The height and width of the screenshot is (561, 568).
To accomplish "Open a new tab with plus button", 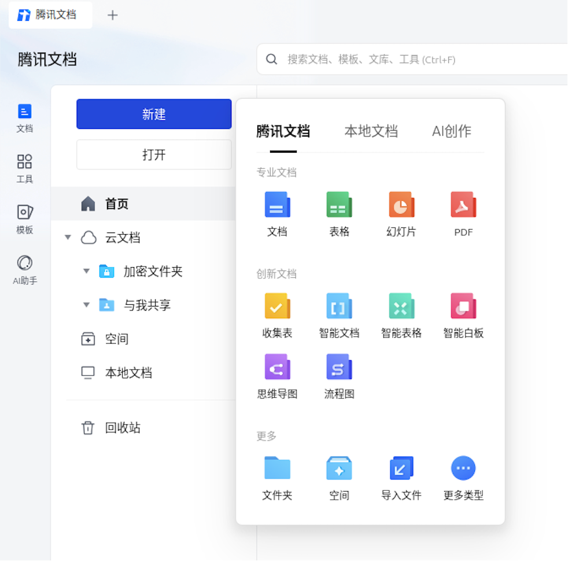I will coord(113,15).
